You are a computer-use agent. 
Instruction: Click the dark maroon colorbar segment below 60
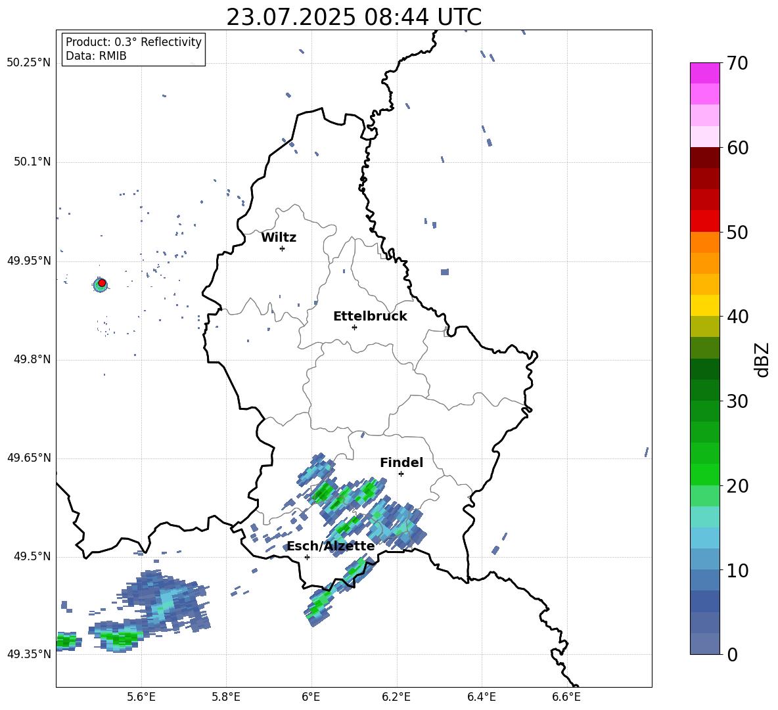tap(705, 158)
